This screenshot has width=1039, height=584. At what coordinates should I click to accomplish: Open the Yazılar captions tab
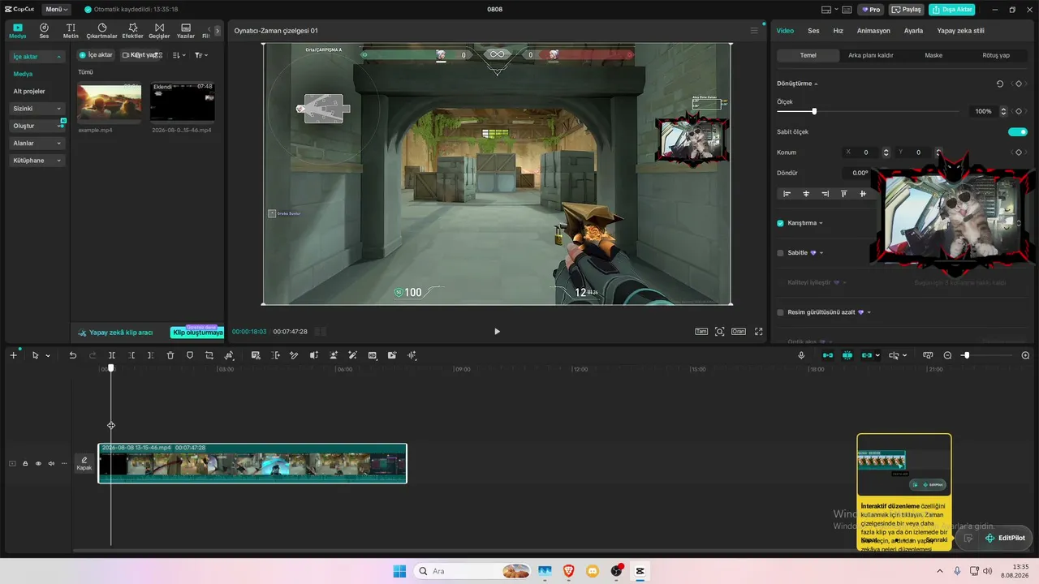[186, 31]
